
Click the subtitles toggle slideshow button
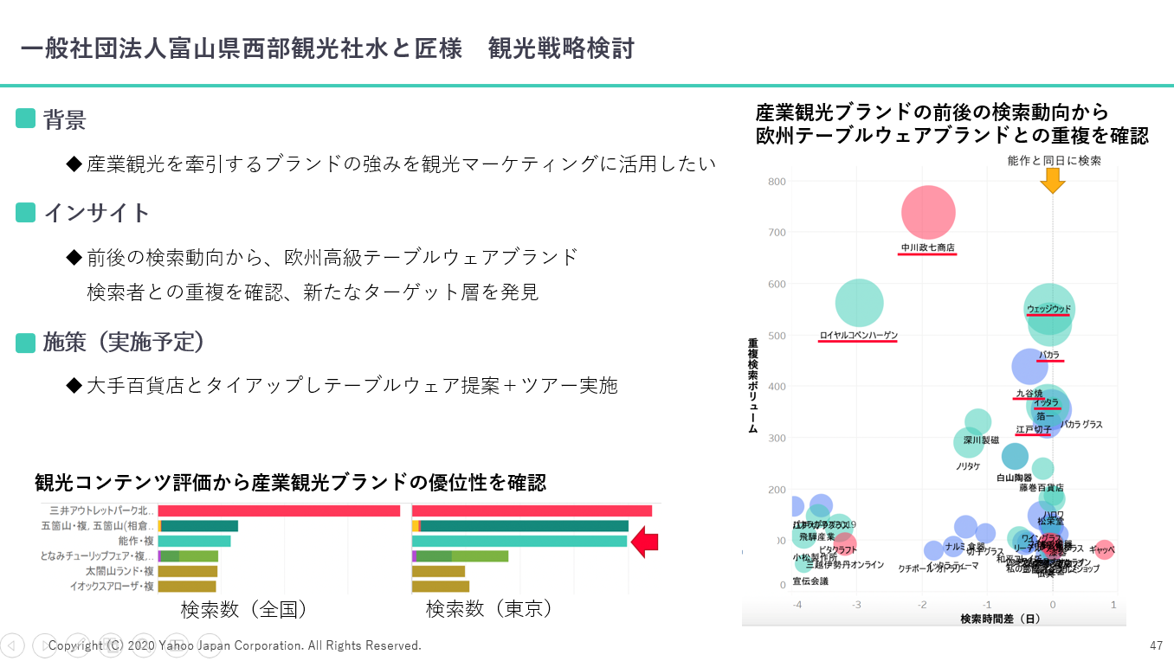[x=176, y=645]
